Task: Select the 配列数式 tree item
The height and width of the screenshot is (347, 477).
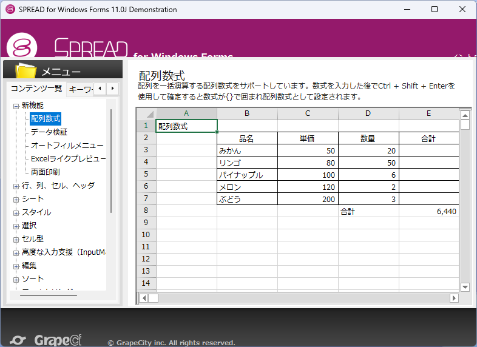Action: click(46, 119)
